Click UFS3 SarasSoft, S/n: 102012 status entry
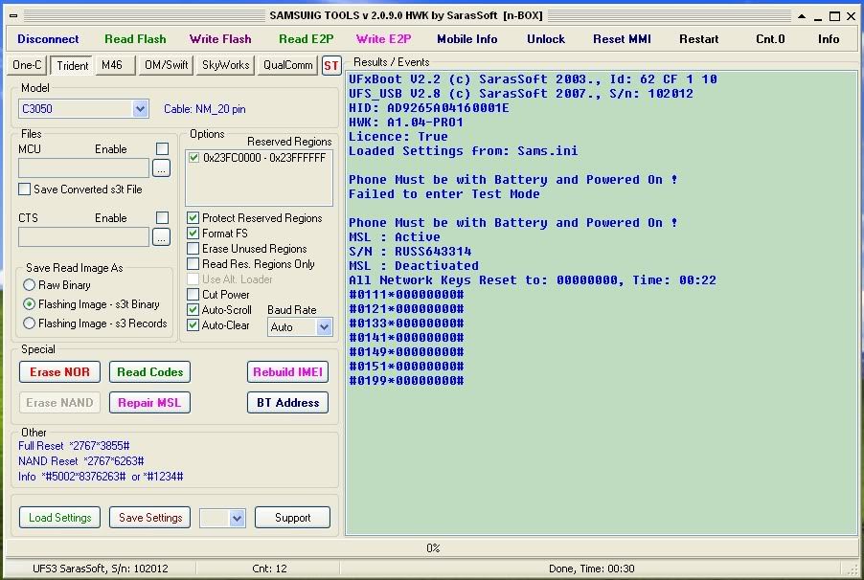The height and width of the screenshot is (580, 864). (x=101, y=569)
